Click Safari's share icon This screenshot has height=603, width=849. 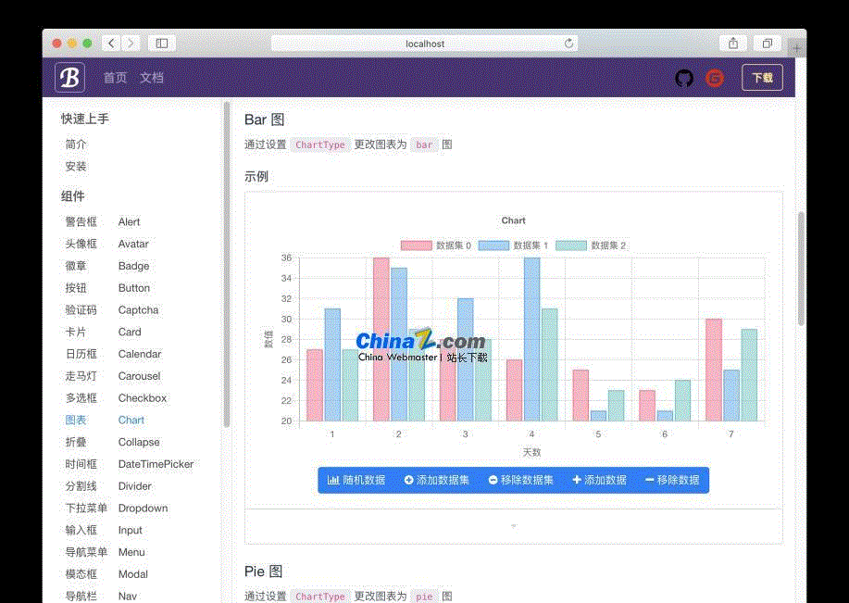[733, 44]
